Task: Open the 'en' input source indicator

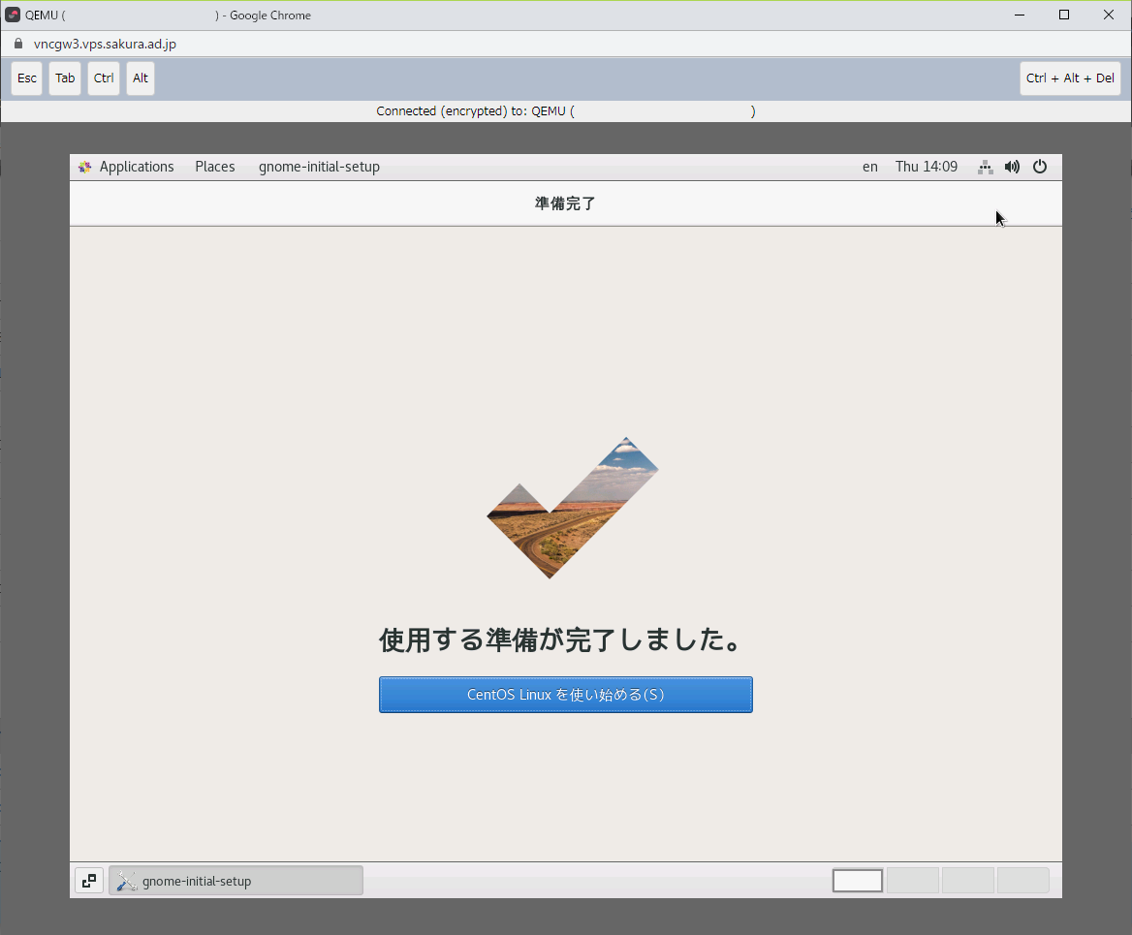Action: pyautogui.click(x=869, y=167)
